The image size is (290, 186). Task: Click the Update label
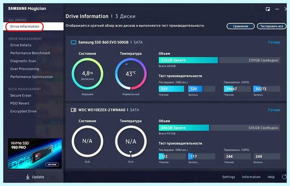(x=38, y=177)
